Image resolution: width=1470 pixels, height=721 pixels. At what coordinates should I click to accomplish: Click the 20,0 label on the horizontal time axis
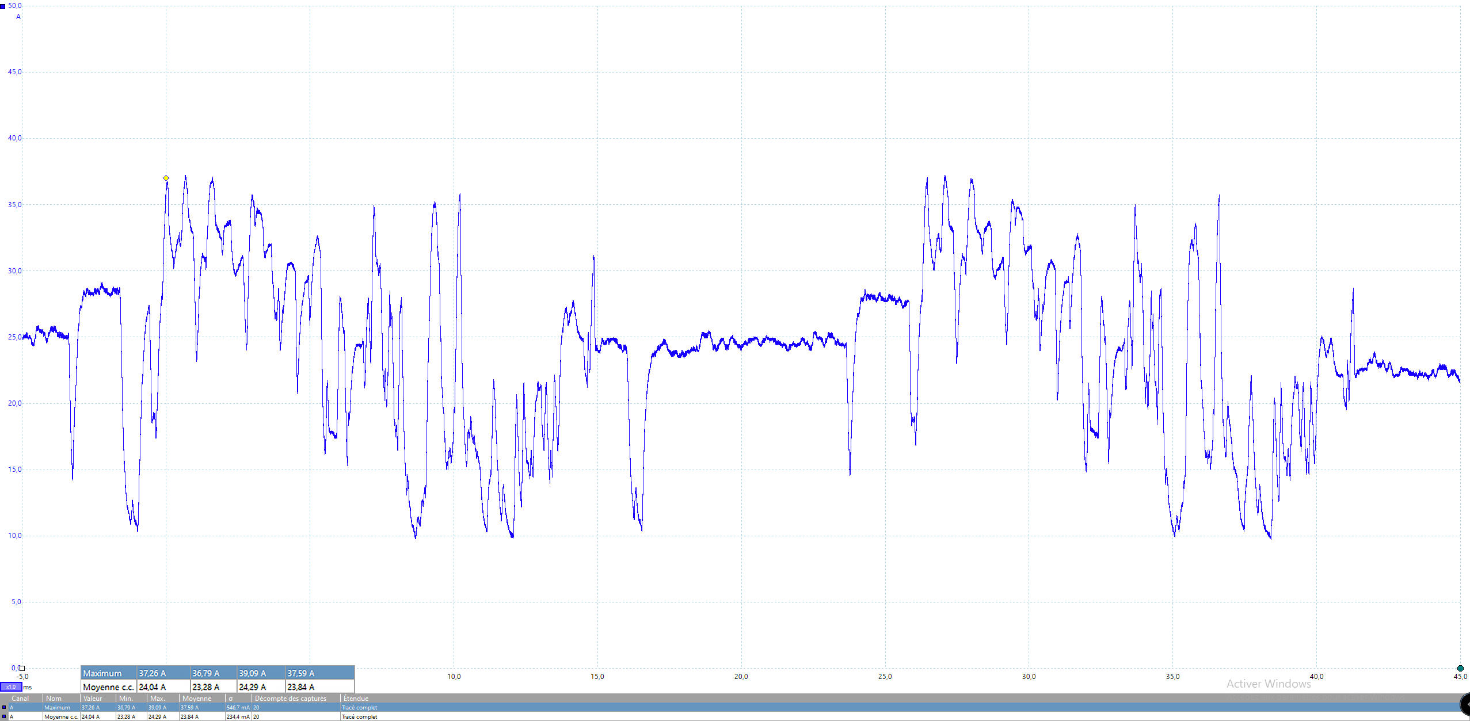(741, 677)
